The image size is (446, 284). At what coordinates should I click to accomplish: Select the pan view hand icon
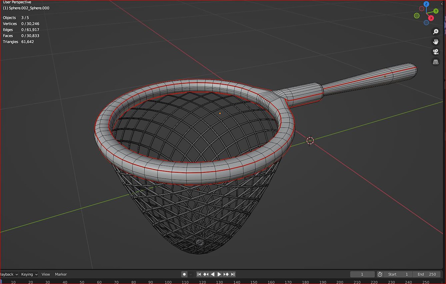click(435, 42)
